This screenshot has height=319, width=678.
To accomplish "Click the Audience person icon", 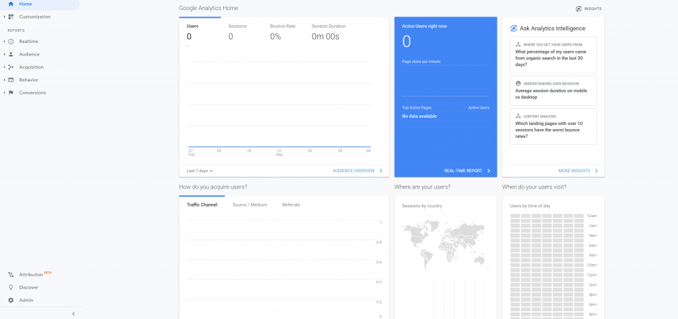I will [x=11, y=54].
